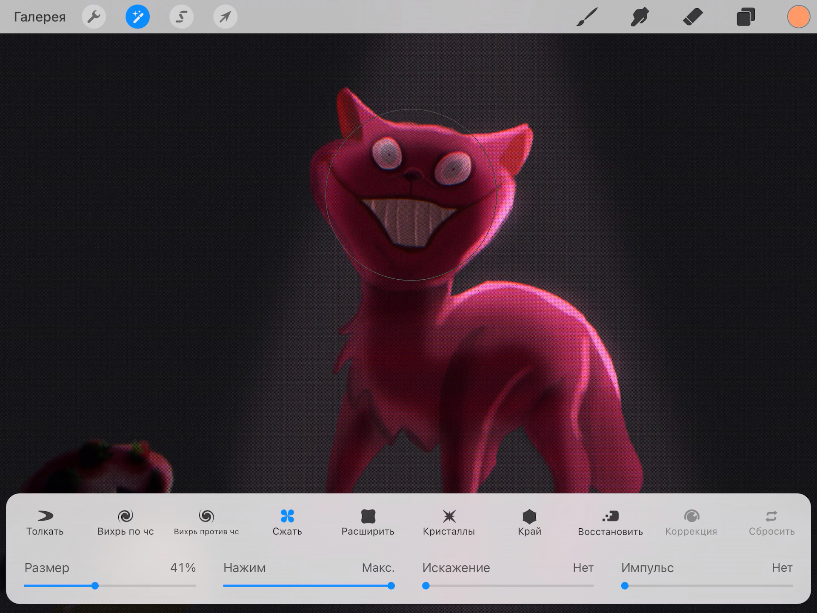The height and width of the screenshot is (613, 817).
Task: Tap the Импульс label
Action: [x=648, y=568]
